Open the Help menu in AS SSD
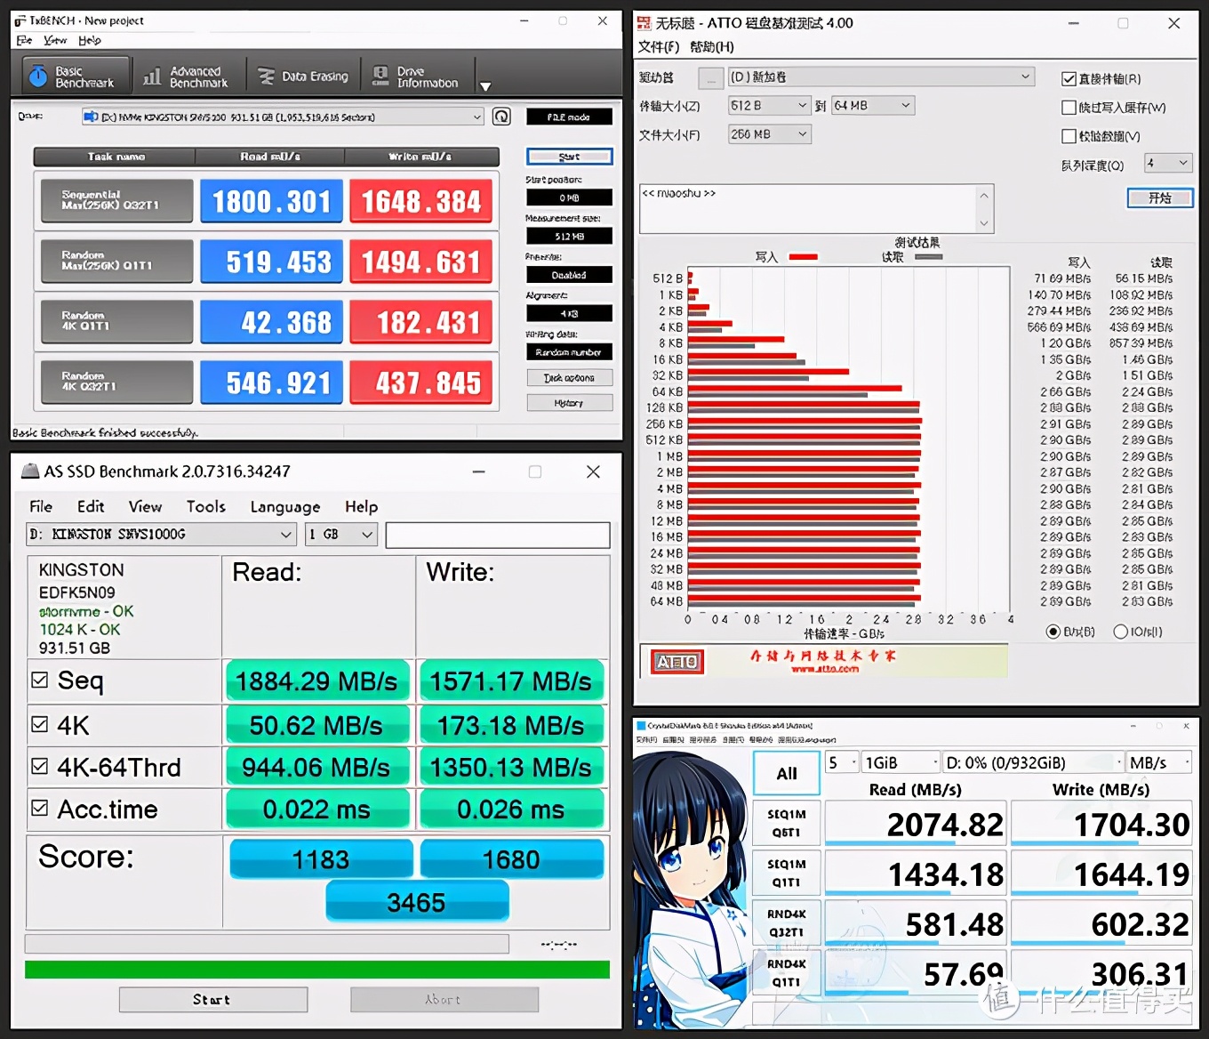The height and width of the screenshot is (1039, 1209). click(361, 506)
